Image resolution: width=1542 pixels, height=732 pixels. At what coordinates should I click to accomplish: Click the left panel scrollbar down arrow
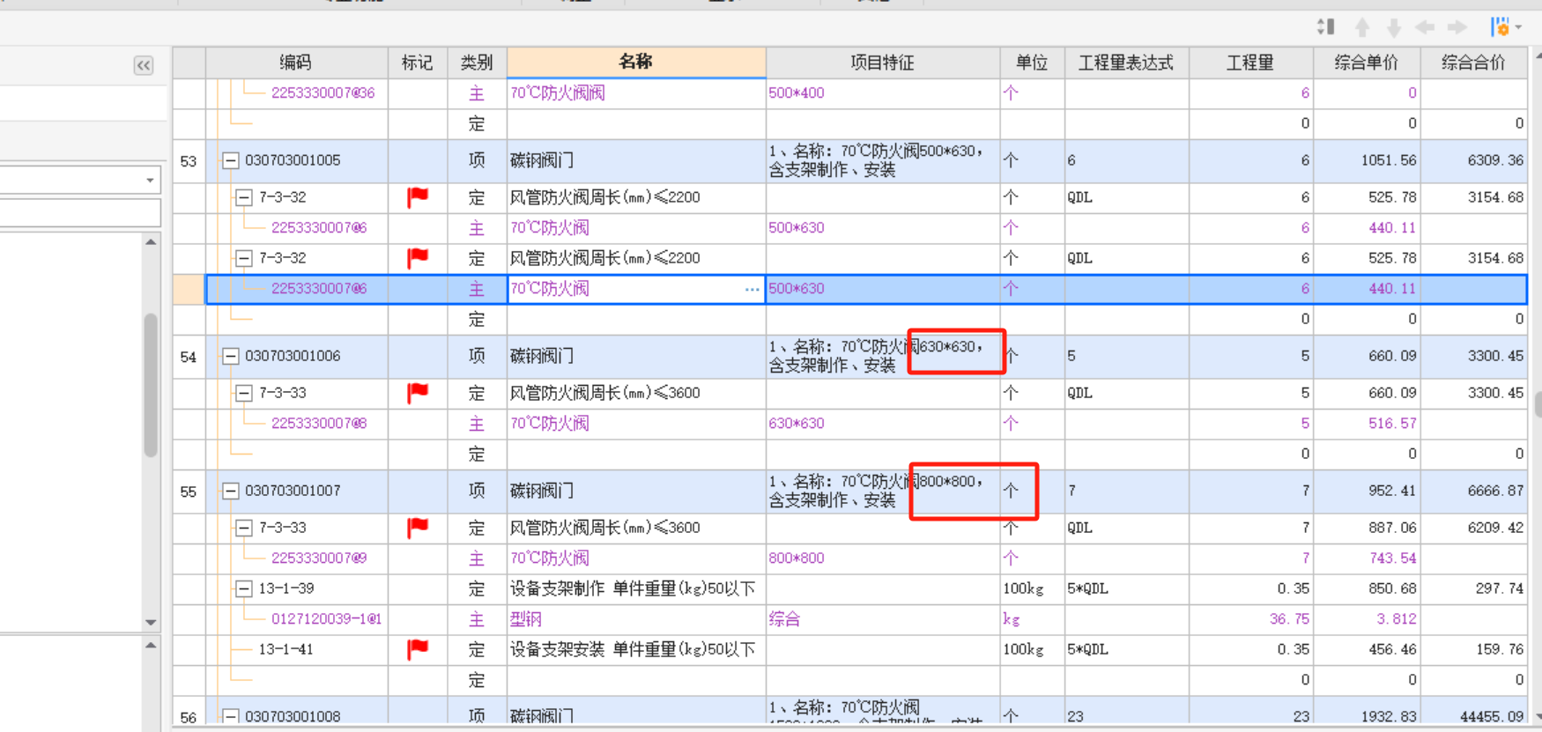pyautogui.click(x=151, y=622)
